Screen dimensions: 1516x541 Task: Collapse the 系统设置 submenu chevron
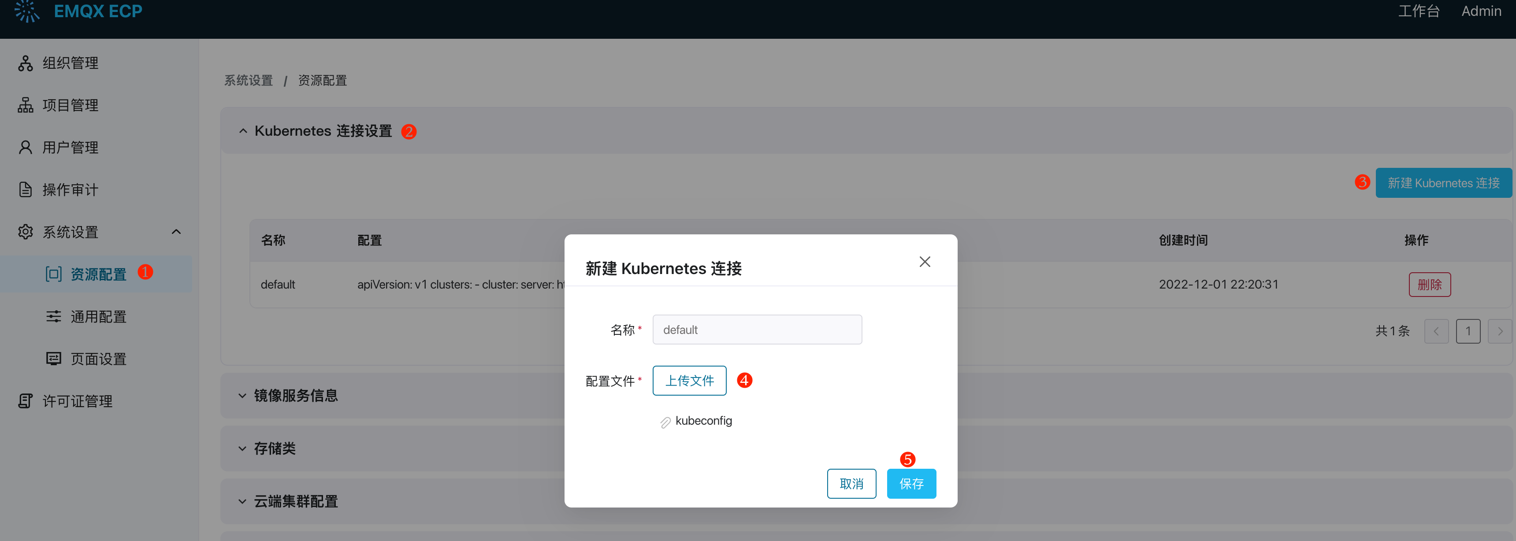(176, 232)
